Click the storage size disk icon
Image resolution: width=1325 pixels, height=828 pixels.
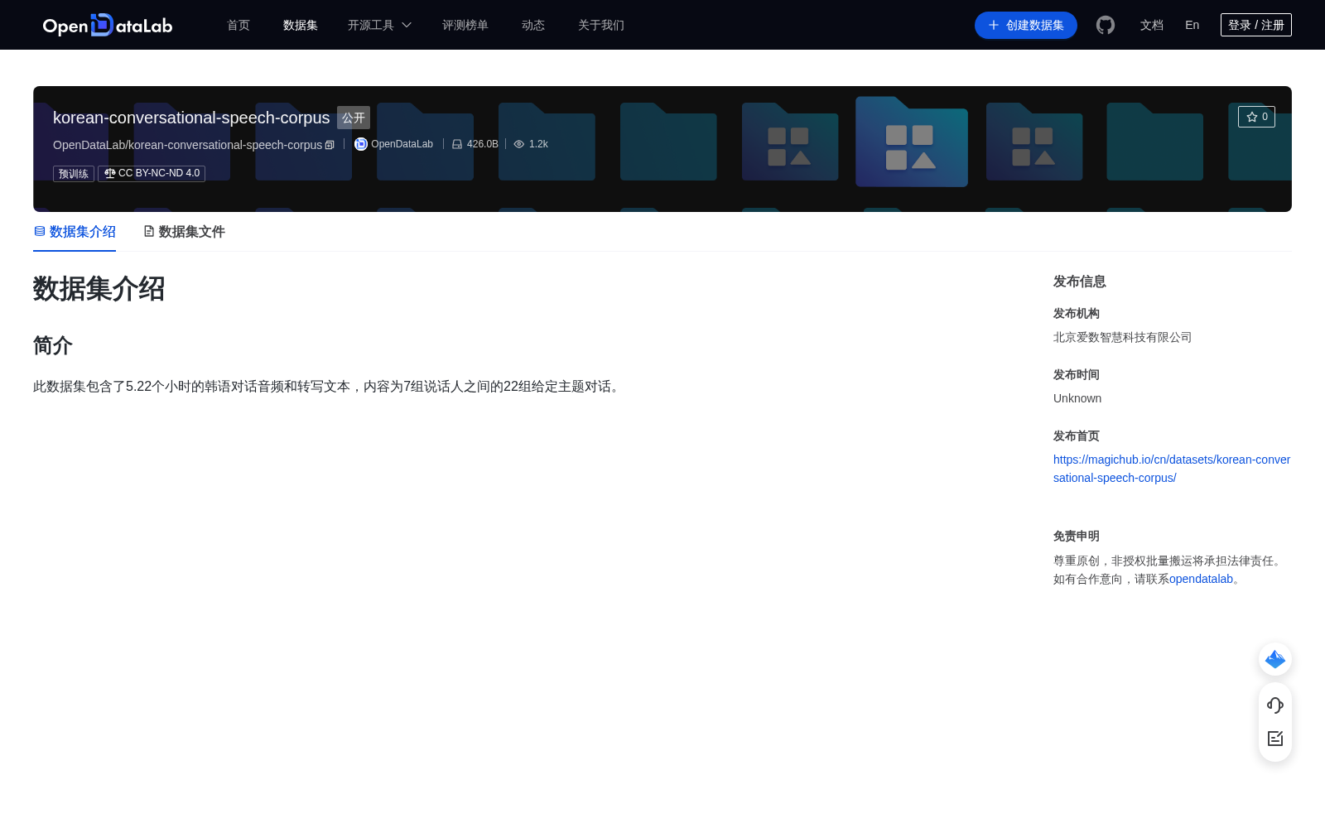[457, 144]
